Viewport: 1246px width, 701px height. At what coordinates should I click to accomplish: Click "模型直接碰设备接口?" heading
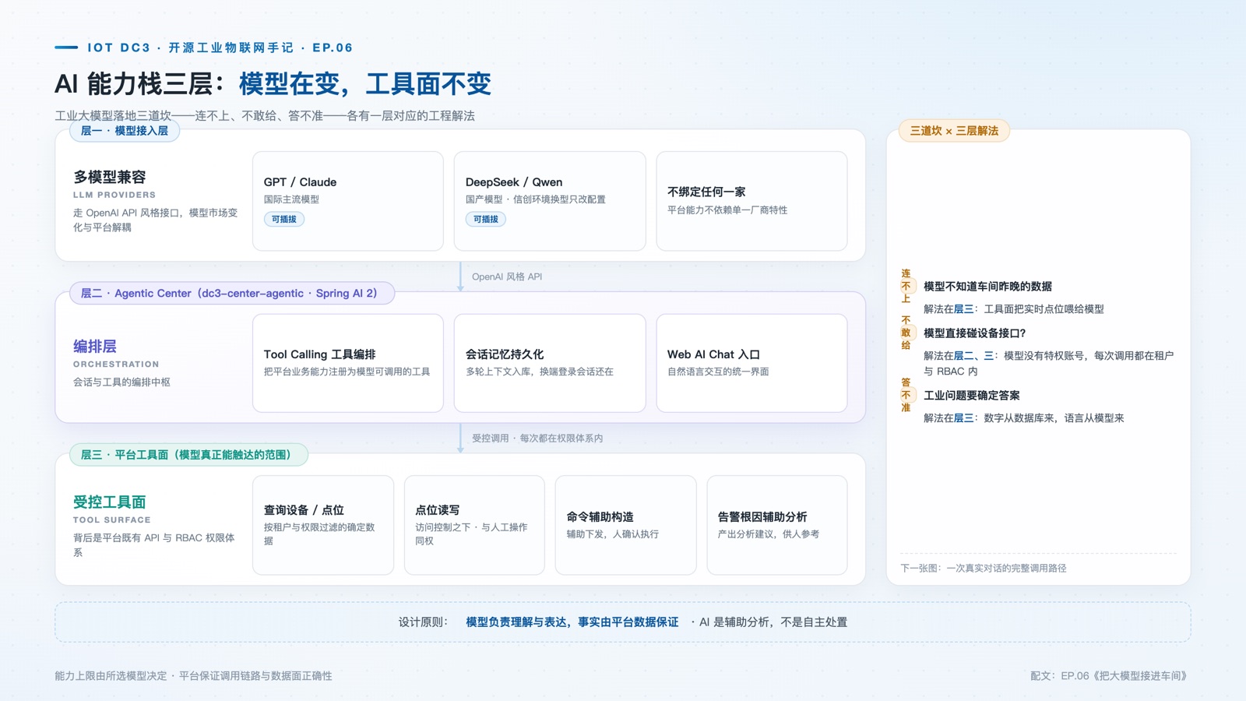pyautogui.click(x=975, y=333)
